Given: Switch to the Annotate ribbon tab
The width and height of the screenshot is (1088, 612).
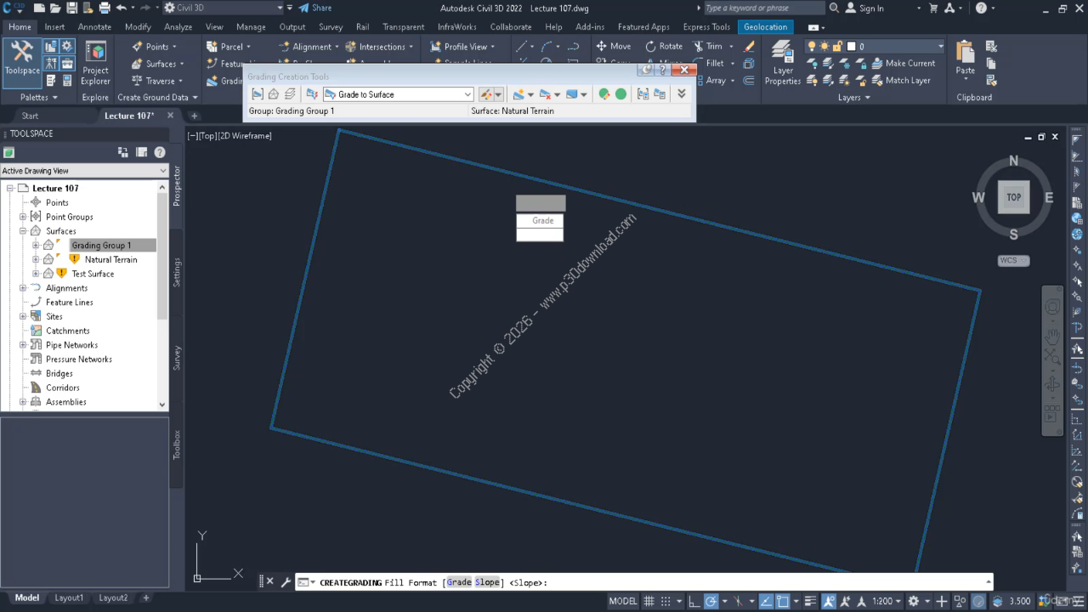Looking at the screenshot, I should [x=94, y=27].
